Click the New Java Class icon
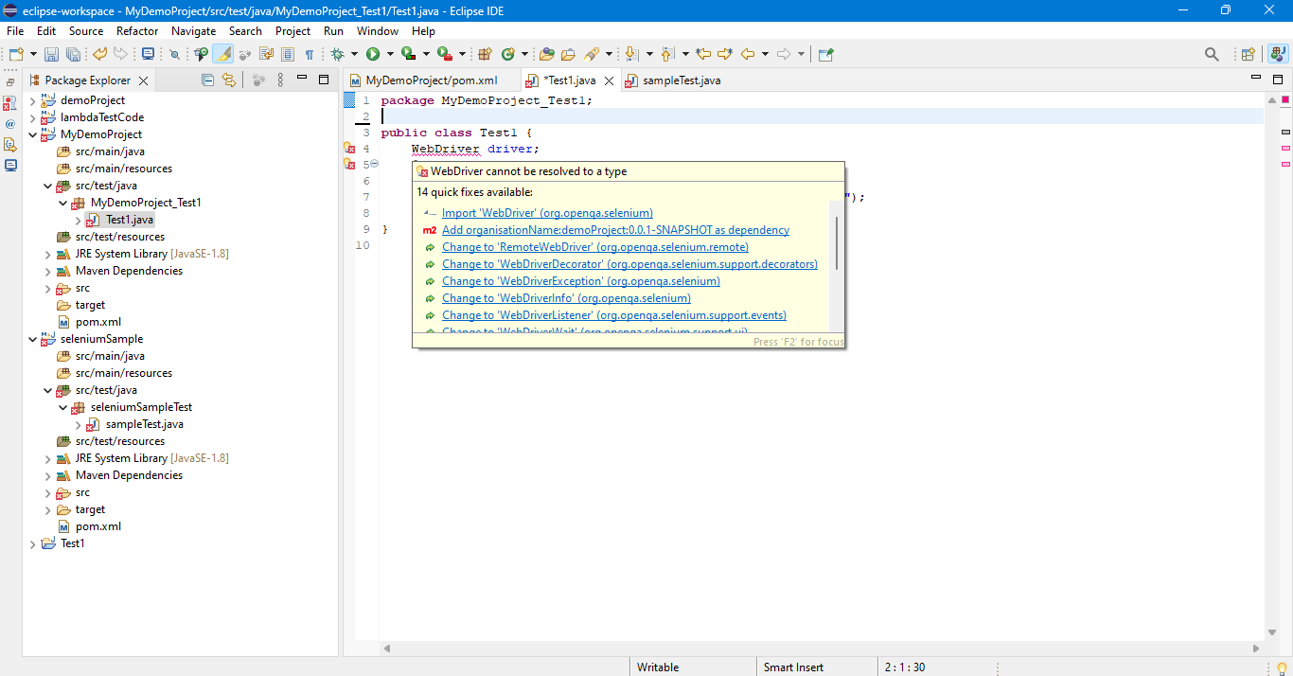 (x=508, y=55)
